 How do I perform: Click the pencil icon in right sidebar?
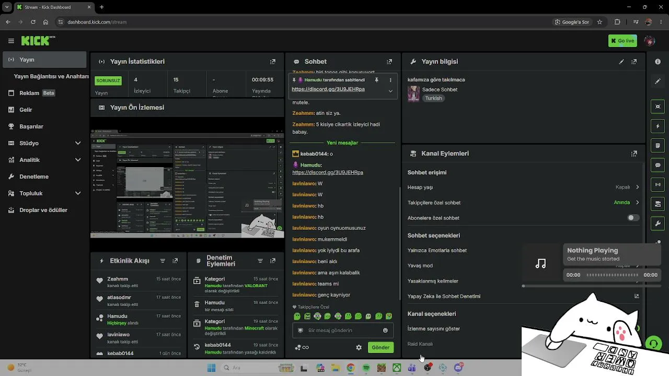[x=658, y=81]
